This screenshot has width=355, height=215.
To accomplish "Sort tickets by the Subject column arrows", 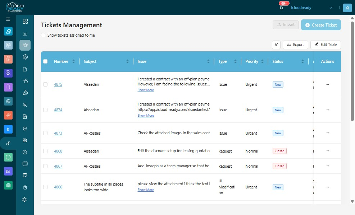I will point(127,61).
